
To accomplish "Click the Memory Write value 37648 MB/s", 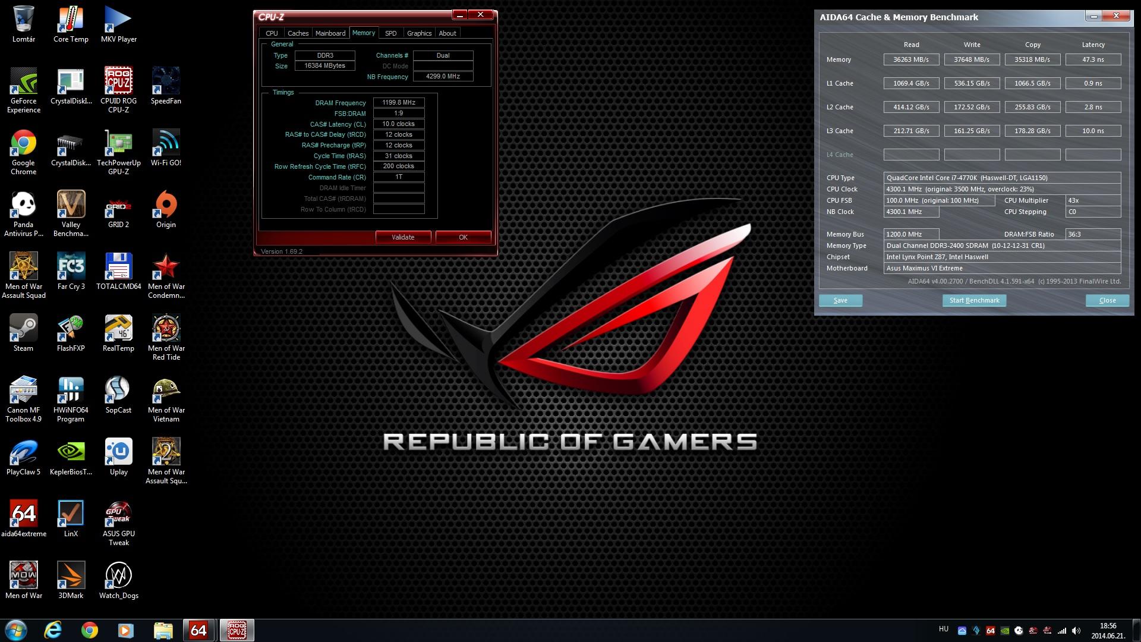I will tap(972, 59).
